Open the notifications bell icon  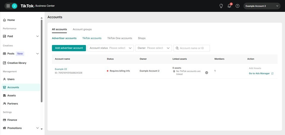click(229, 6)
